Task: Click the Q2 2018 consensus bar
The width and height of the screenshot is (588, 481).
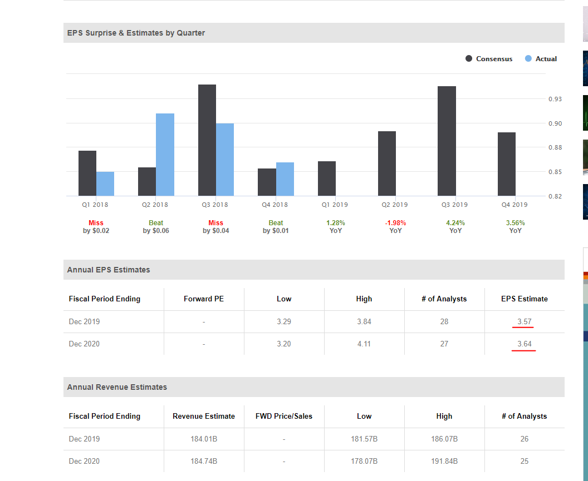Action: (147, 181)
